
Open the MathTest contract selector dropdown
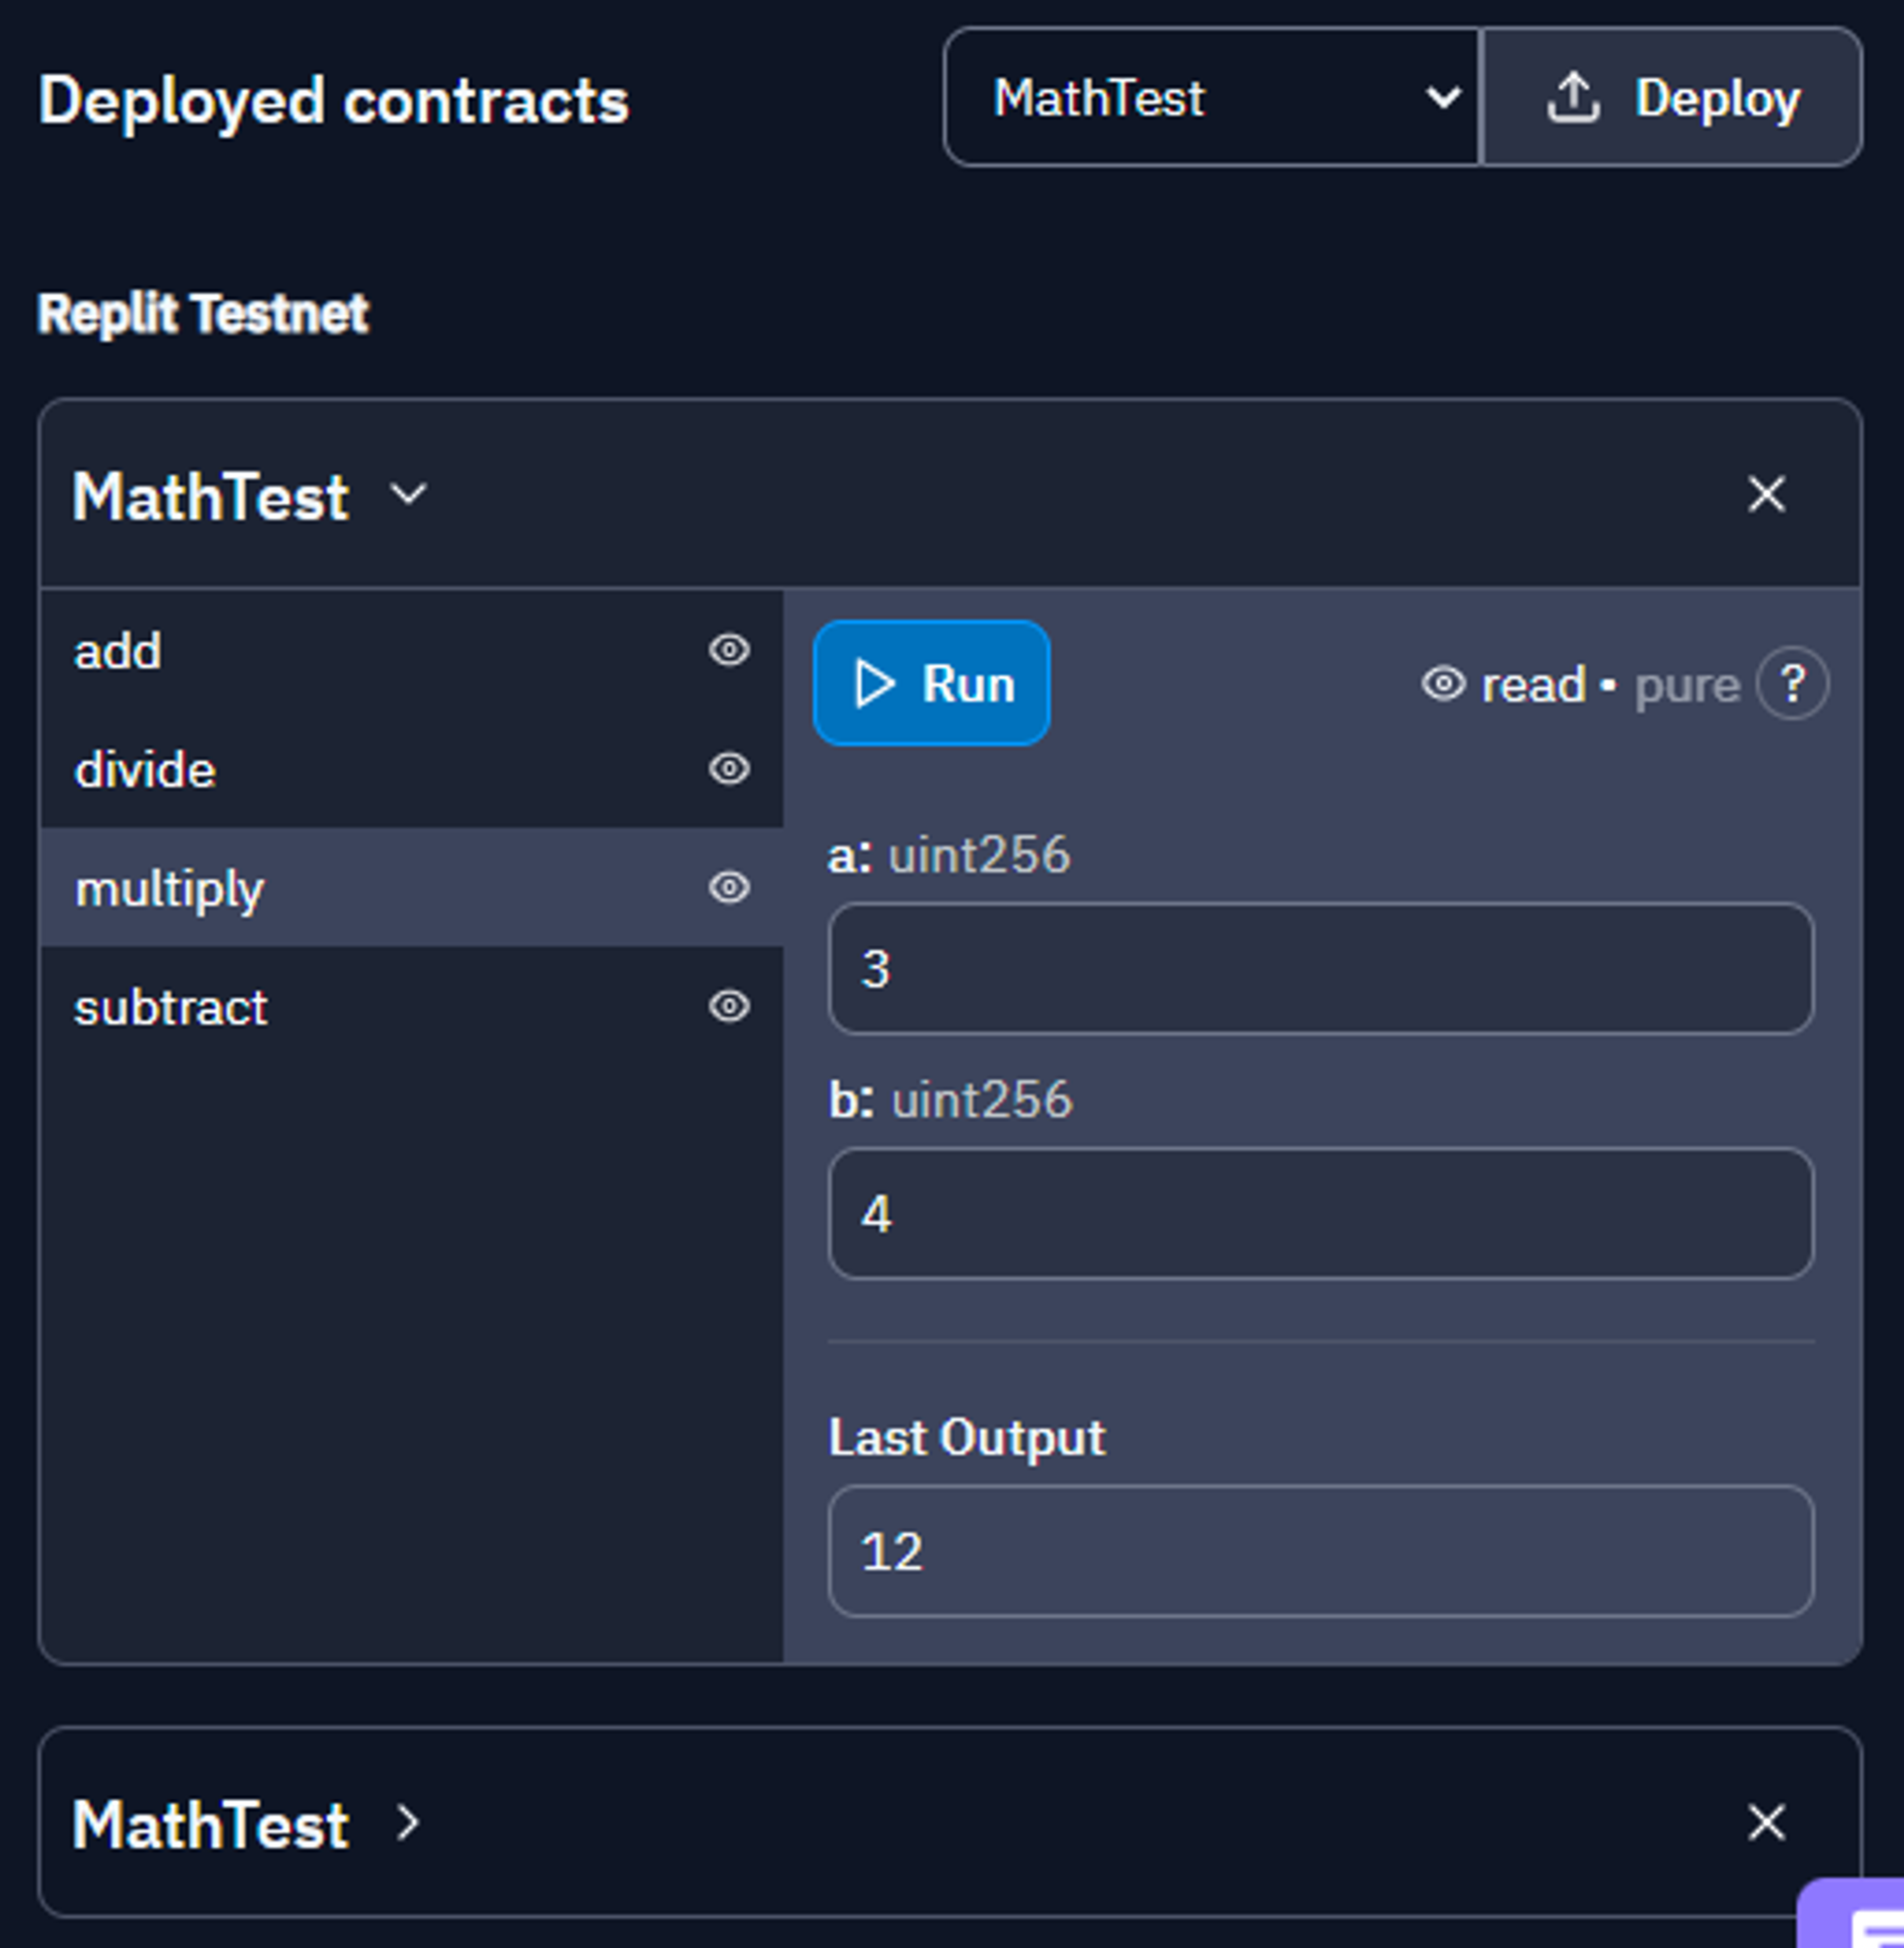click(x=1211, y=97)
